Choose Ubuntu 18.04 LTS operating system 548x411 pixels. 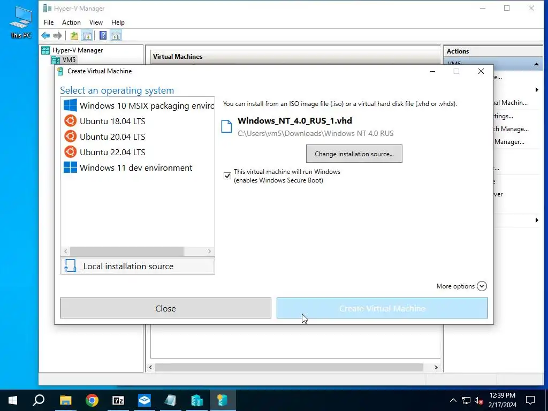coord(138,121)
